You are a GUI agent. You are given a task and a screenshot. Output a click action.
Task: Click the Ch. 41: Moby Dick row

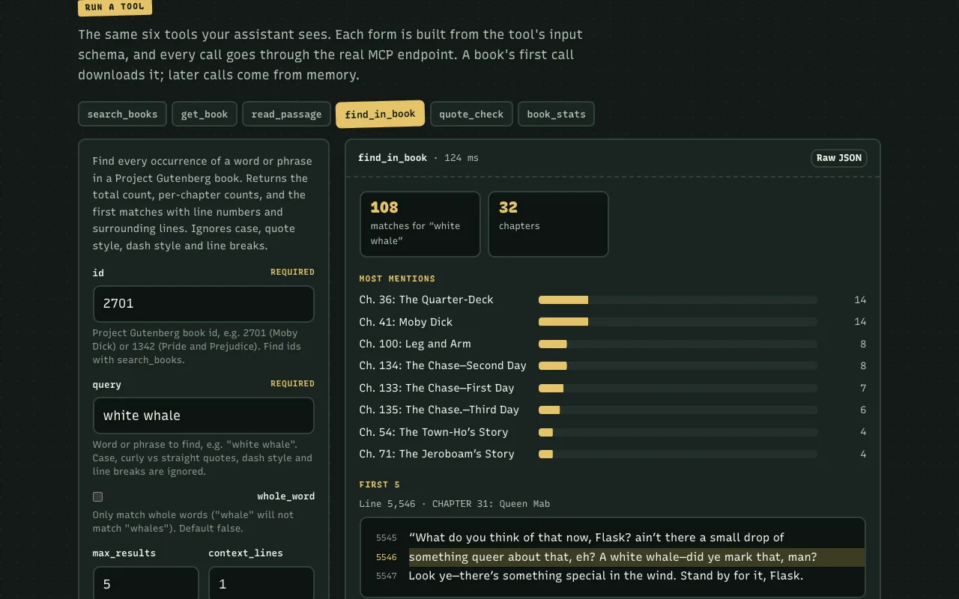(x=613, y=322)
